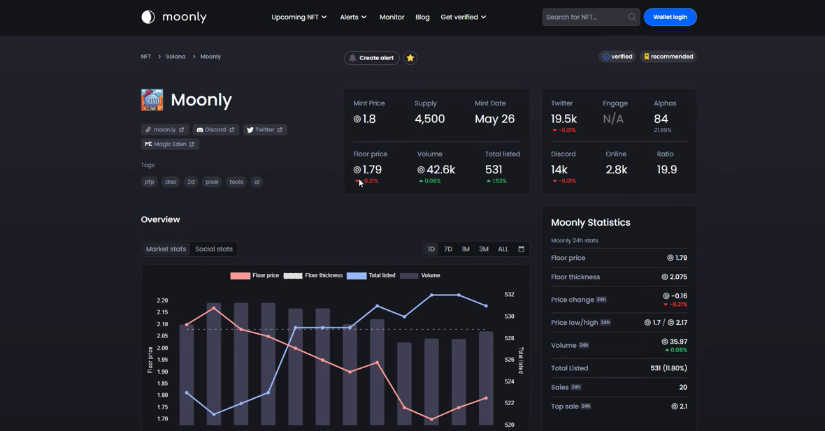Go to Solana breadcrumb link
The width and height of the screenshot is (825, 431).
click(175, 57)
